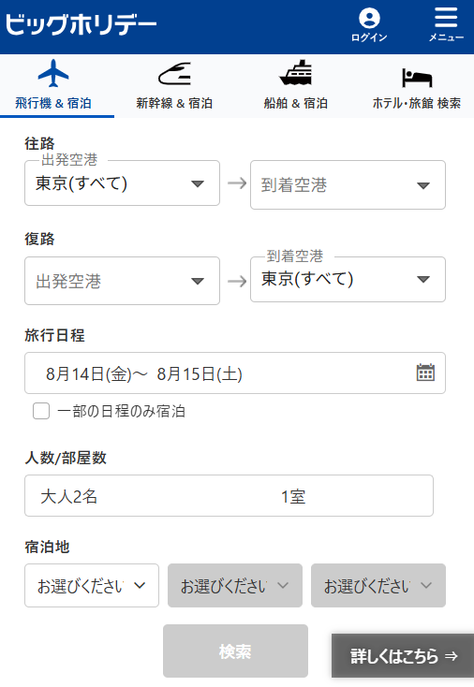
Task: Open 大人2名 1室 guests and rooms field
Action: pyautogui.click(x=229, y=495)
